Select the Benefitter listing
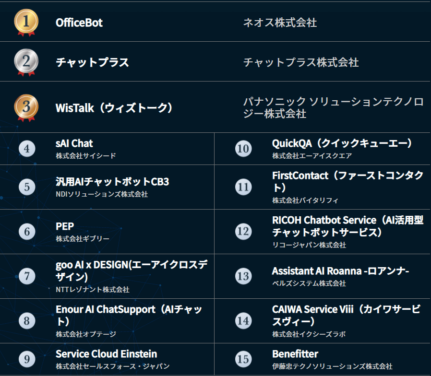This screenshot has height=376, width=431. tap(295, 354)
